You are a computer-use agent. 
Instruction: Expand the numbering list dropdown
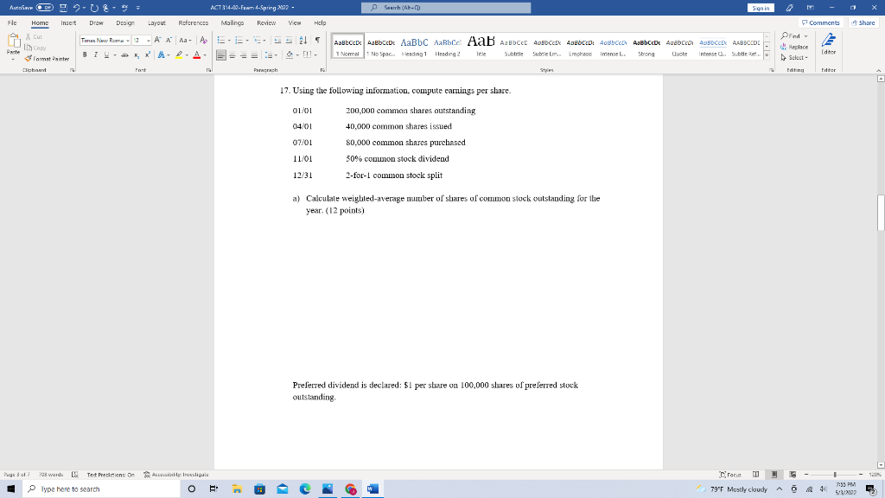pos(247,40)
